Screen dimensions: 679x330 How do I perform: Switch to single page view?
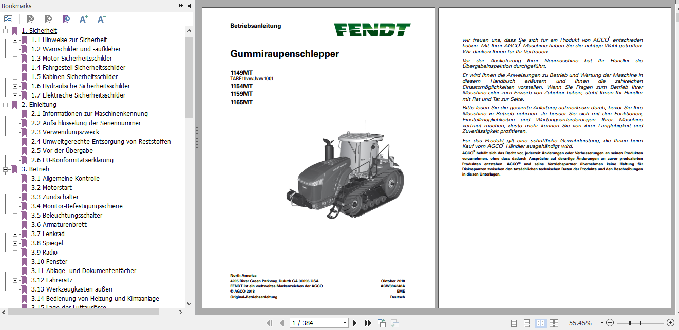pos(514,323)
